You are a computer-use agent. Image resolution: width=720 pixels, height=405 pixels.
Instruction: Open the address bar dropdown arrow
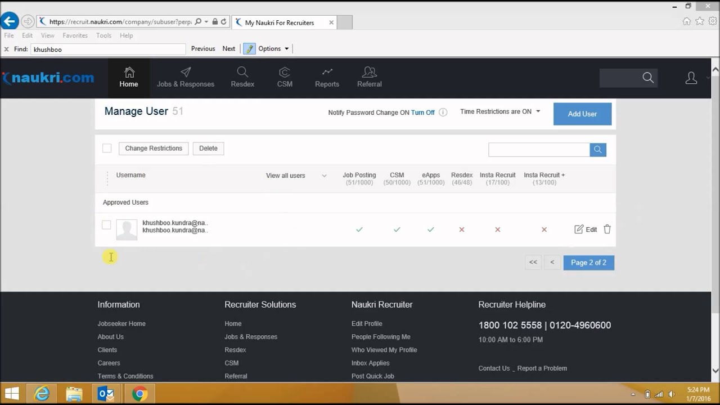[206, 22]
